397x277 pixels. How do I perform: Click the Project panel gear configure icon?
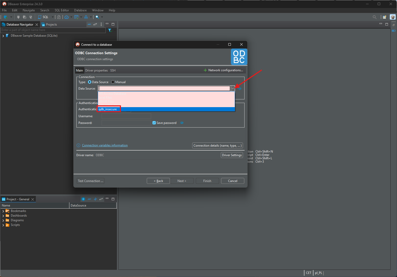coord(83,199)
